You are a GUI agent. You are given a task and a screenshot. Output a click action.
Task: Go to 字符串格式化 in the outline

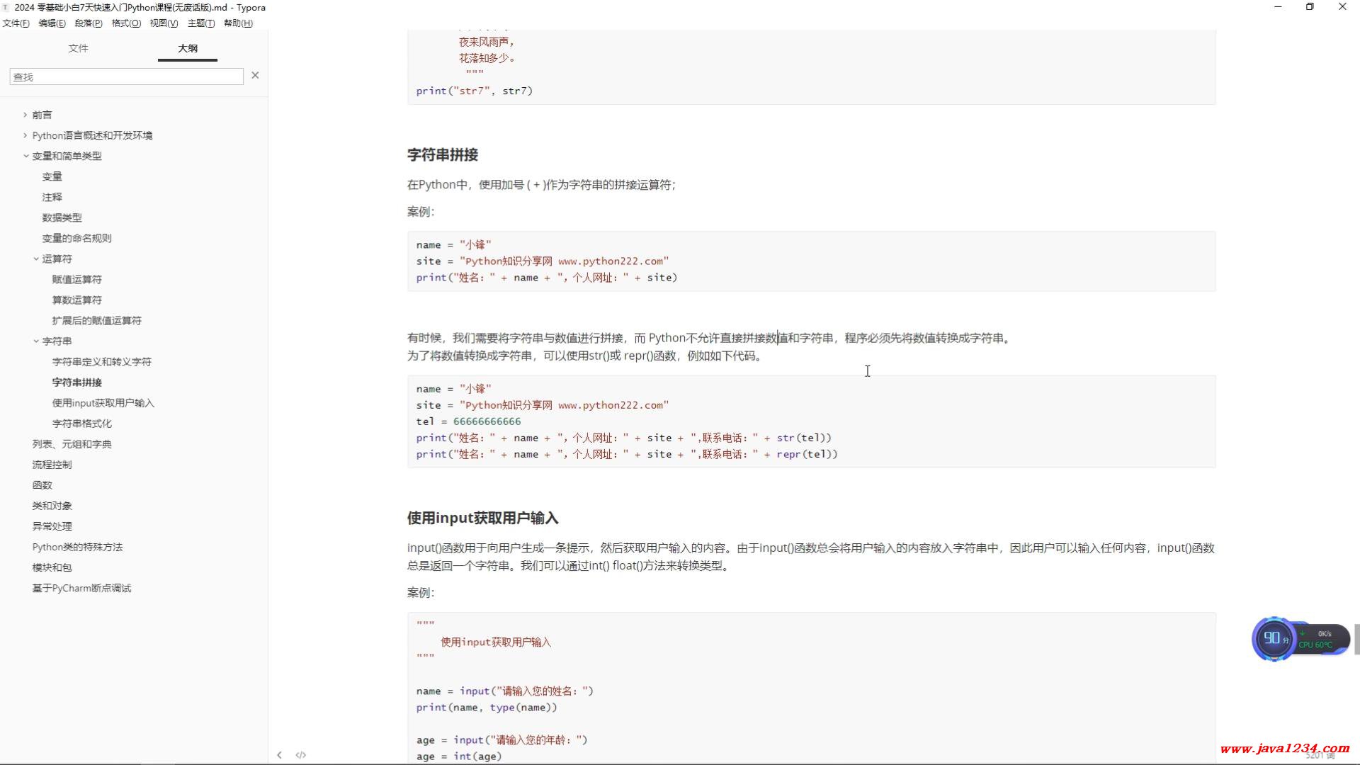(81, 423)
